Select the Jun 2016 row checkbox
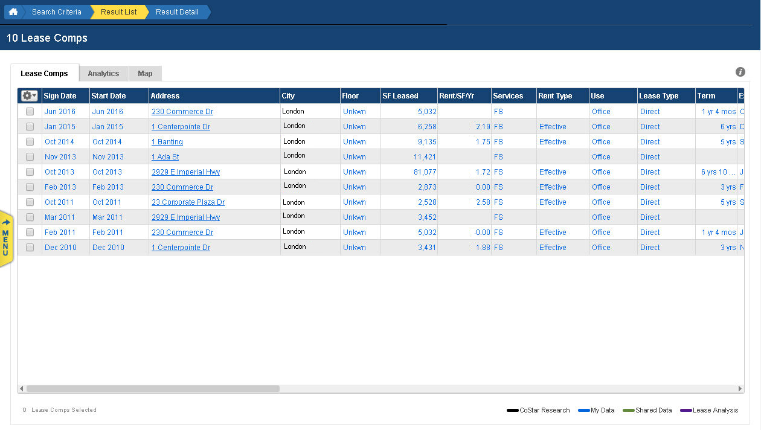The width and height of the screenshot is (761, 430). click(29, 111)
